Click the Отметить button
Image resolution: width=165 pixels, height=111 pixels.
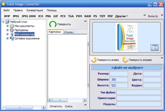pos(56,106)
